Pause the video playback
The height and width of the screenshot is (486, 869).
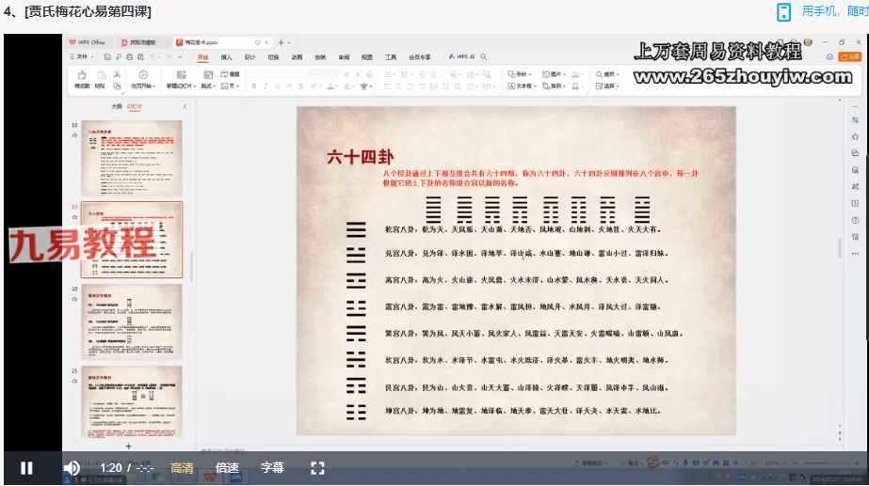click(x=26, y=467)
